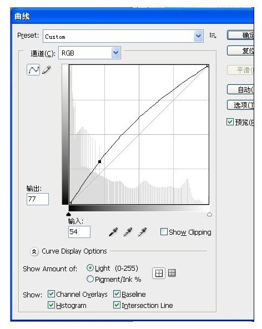Screen dimensions: 262x329
Task: Click the 自动 auto button
Action: coord(240,89)
